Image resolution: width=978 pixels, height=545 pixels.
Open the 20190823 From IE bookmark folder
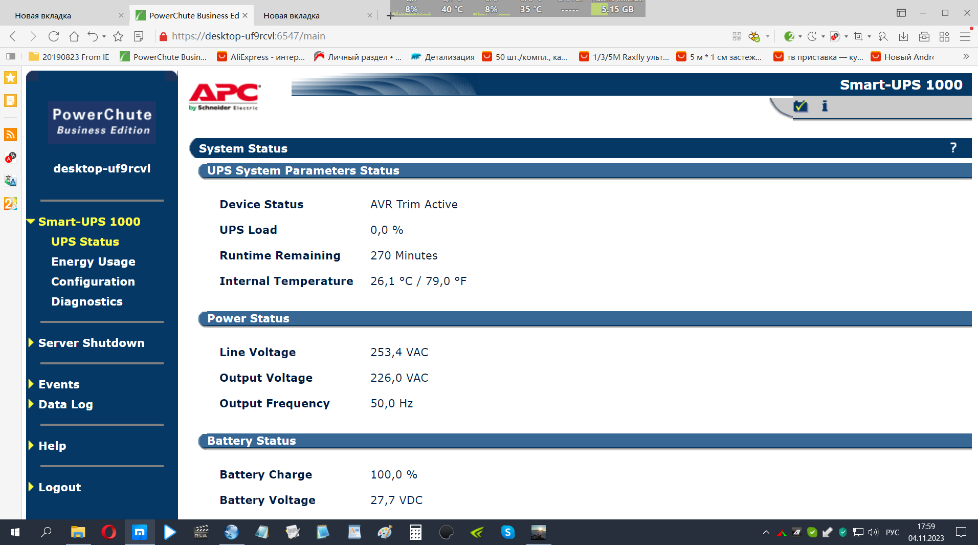(69, 57)
